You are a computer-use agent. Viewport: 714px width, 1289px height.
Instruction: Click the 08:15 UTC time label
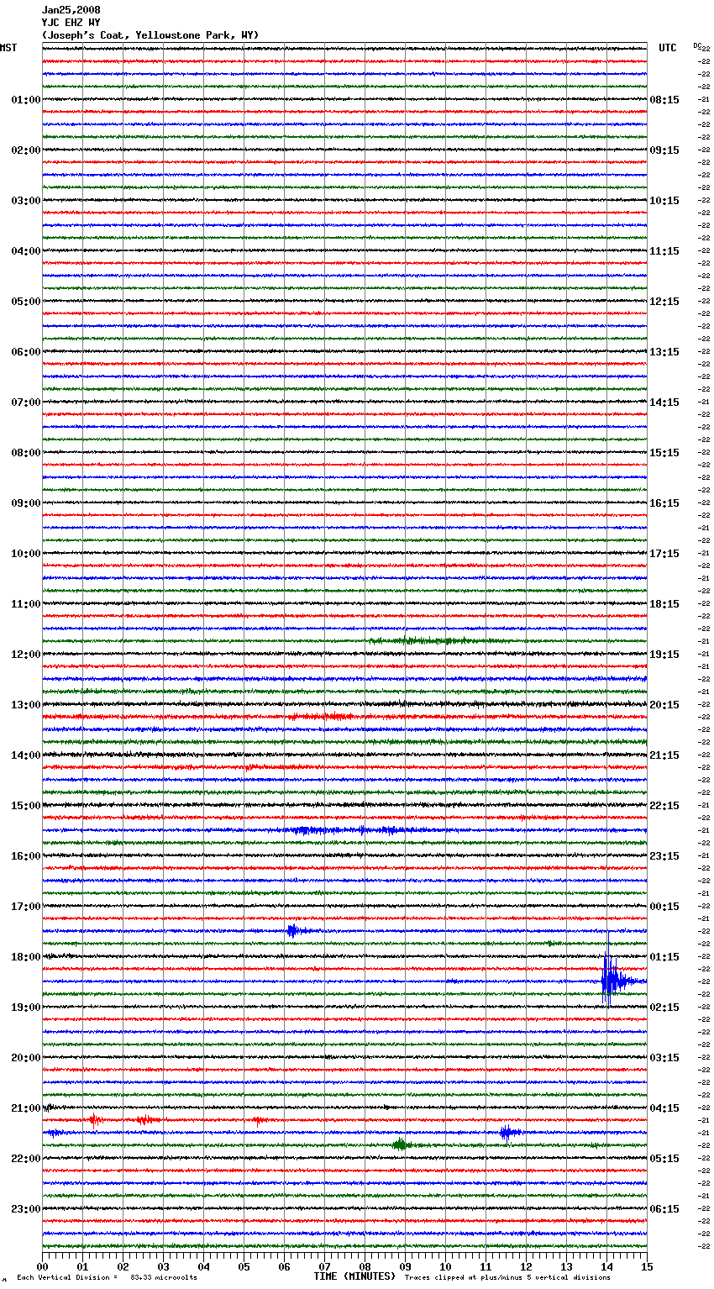coord(664,100)
